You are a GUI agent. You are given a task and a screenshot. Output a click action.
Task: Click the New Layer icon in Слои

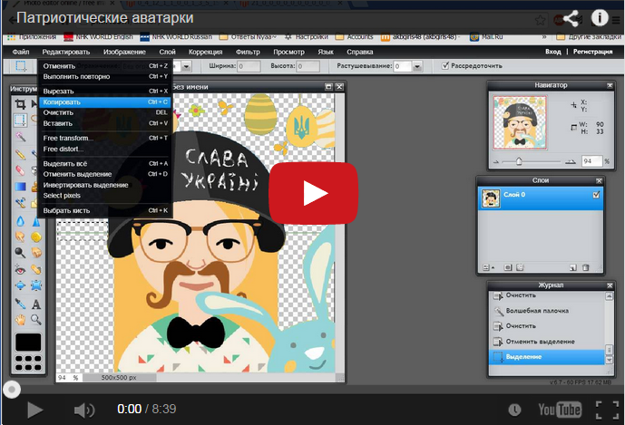click(572, 267)
